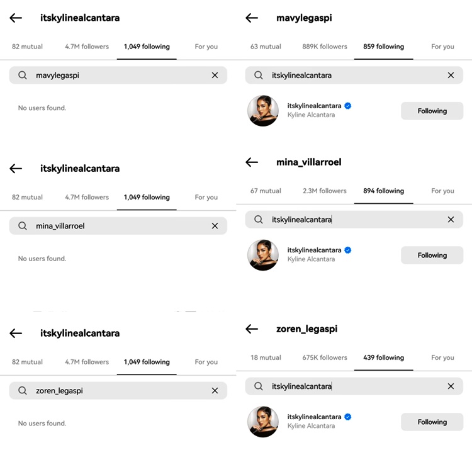Clear the mina_villarroel search text
This screenshot has height=472, width=472.
point(215,226)
